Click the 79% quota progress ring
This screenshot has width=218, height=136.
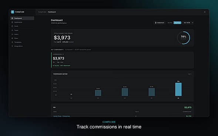coord(184,38)
